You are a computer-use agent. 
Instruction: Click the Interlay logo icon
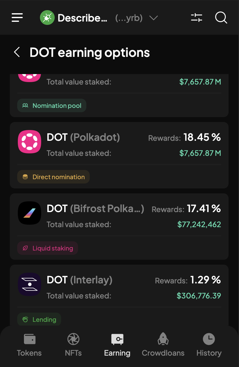[x=29, y=284]
